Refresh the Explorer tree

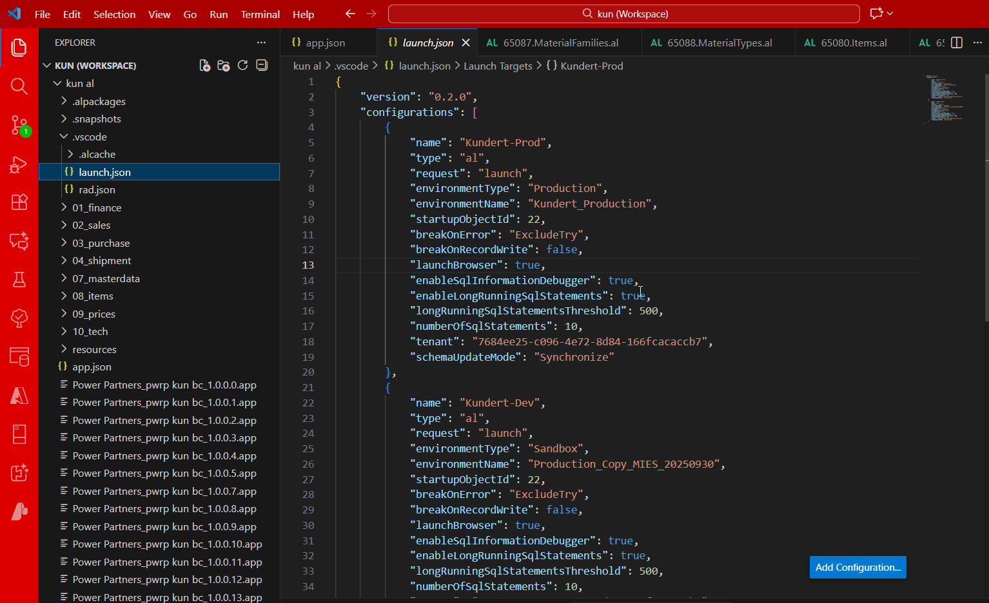tap(242, 65)
